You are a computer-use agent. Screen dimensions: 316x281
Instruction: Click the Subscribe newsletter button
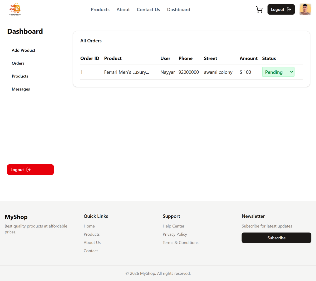click(276, 238)
